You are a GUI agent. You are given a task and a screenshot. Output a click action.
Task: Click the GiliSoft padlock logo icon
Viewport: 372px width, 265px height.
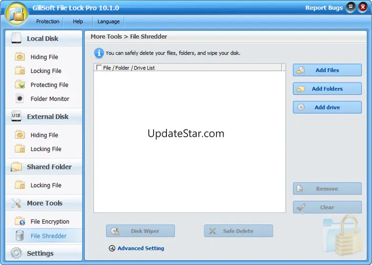point(17,14)
